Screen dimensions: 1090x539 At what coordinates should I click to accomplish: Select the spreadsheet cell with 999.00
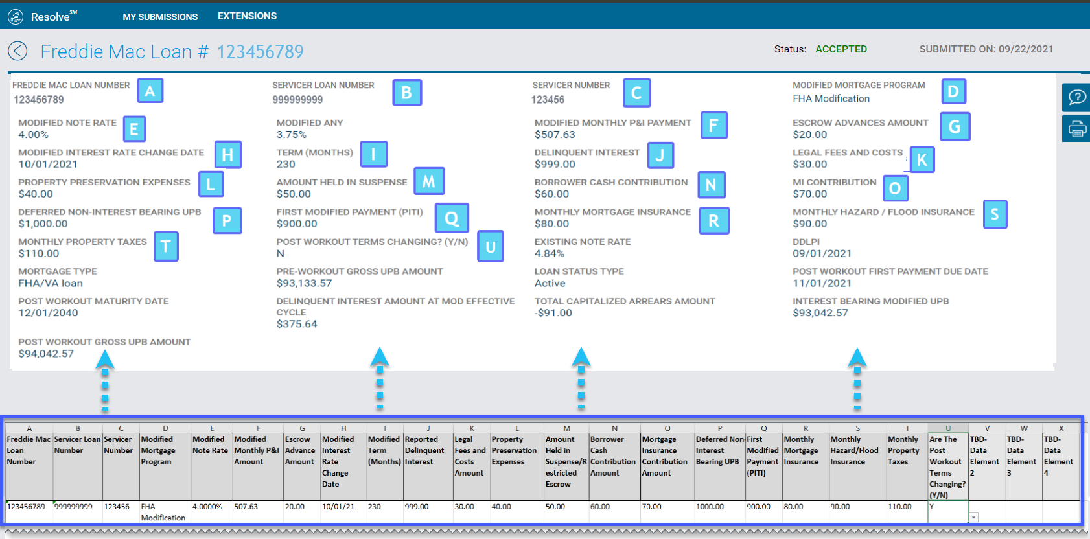click(x=428, y=512)
